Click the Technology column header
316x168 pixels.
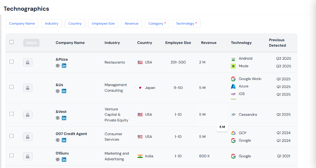pos(241,42)
